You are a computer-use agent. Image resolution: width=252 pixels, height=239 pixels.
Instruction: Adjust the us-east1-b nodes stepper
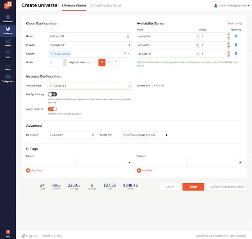click(228, 36)
